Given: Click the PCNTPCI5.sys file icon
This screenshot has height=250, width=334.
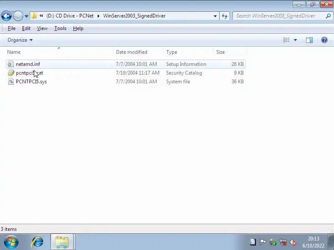Looking at the screenshot, I should pos(11,82).
